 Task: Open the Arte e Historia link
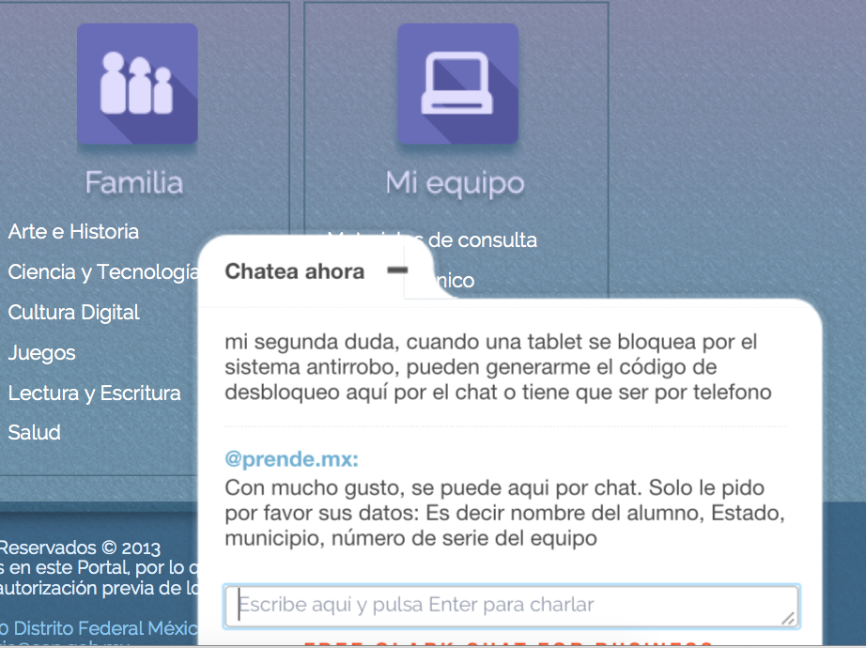(73, 232)
